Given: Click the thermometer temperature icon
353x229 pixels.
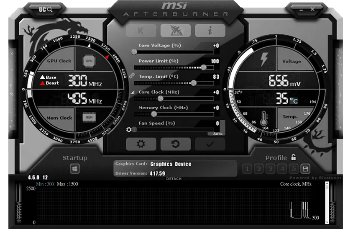Looking at the screenshot, I should [x=264, y=118].
